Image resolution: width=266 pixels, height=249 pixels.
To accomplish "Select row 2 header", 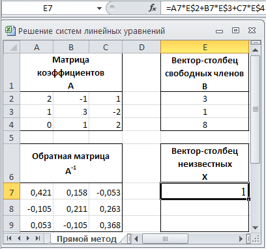I will 12,98.
